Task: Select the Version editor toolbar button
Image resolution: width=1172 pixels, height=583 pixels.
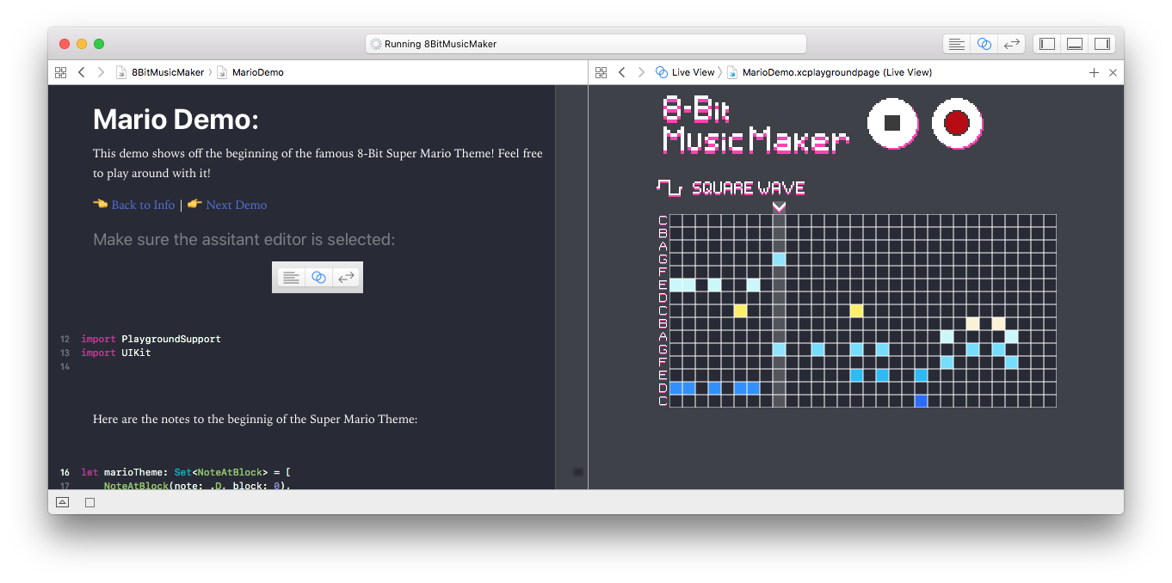Action: coord(1012,44)
